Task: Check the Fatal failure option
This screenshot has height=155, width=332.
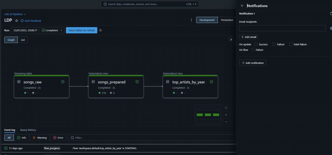Action: pyautogui.click(x=290, y=44)
